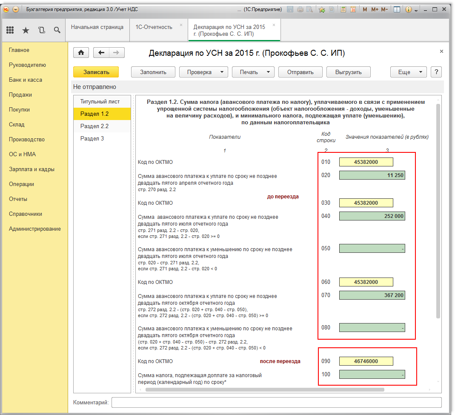
Task: Open the History scroll icon
Action: [41, 30]
